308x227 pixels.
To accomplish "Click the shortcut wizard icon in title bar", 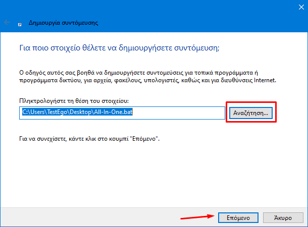I will click(x=20, y=25).
